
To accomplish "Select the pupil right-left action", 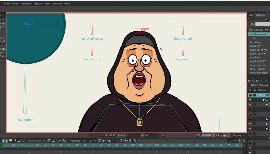I will [x=259, y=54].
